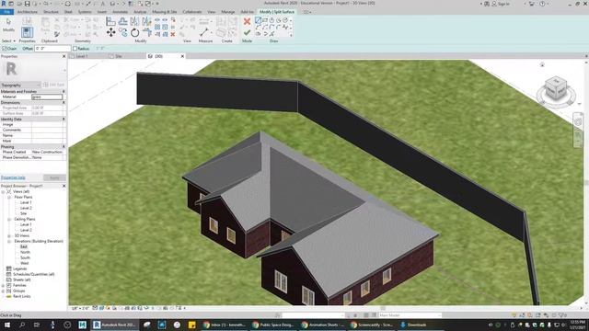Open the Select panel dropdown

8,40
